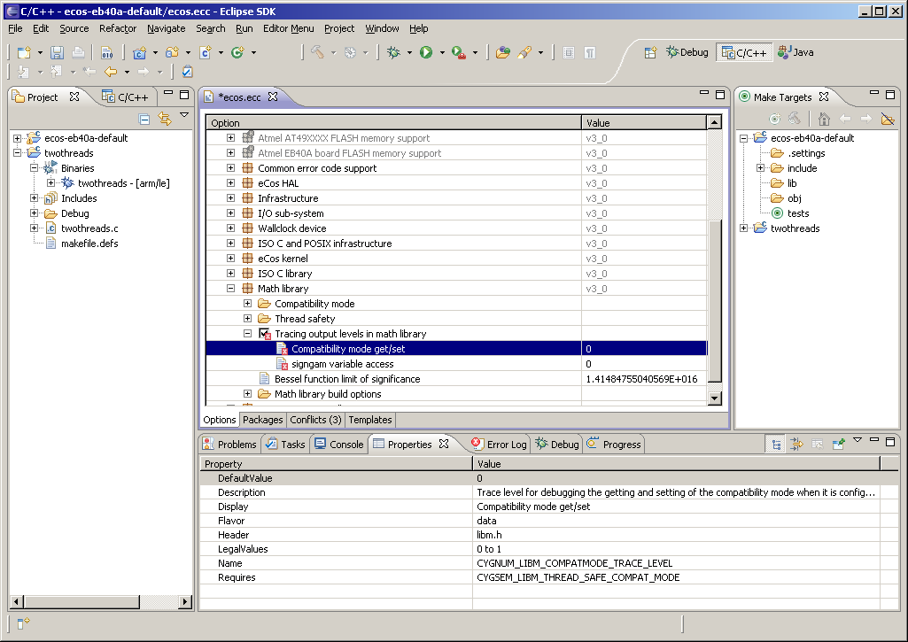The height and width of the screenshot is (642, 908).
Task: Switch to the Debug perspective
Action: pos(687,52)
